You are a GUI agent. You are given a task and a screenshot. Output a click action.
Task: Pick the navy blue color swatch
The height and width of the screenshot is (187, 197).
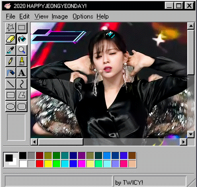73,156
